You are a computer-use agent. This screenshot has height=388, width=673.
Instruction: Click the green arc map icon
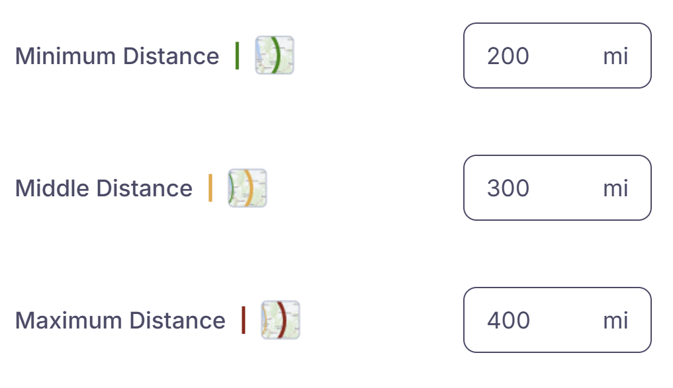[274, 56]
